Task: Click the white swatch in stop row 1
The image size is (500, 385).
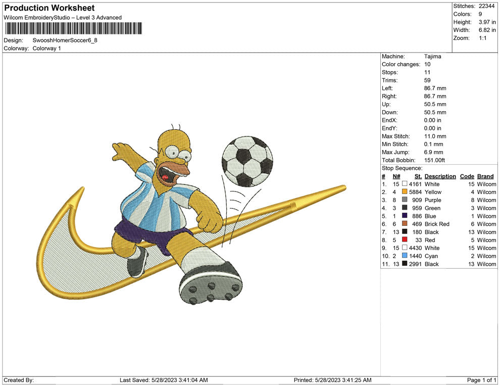Action: (x=405, y=184)
